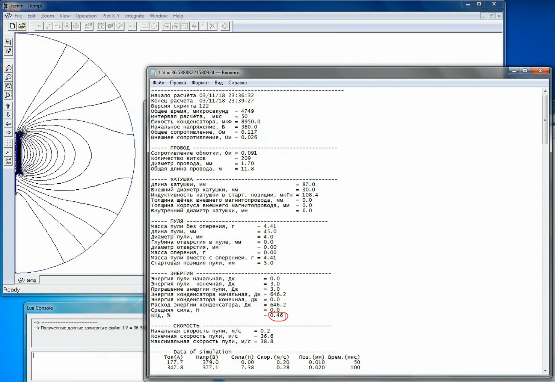Select the draw line segments tool
555x382 pixels.
tap(48, 26)
